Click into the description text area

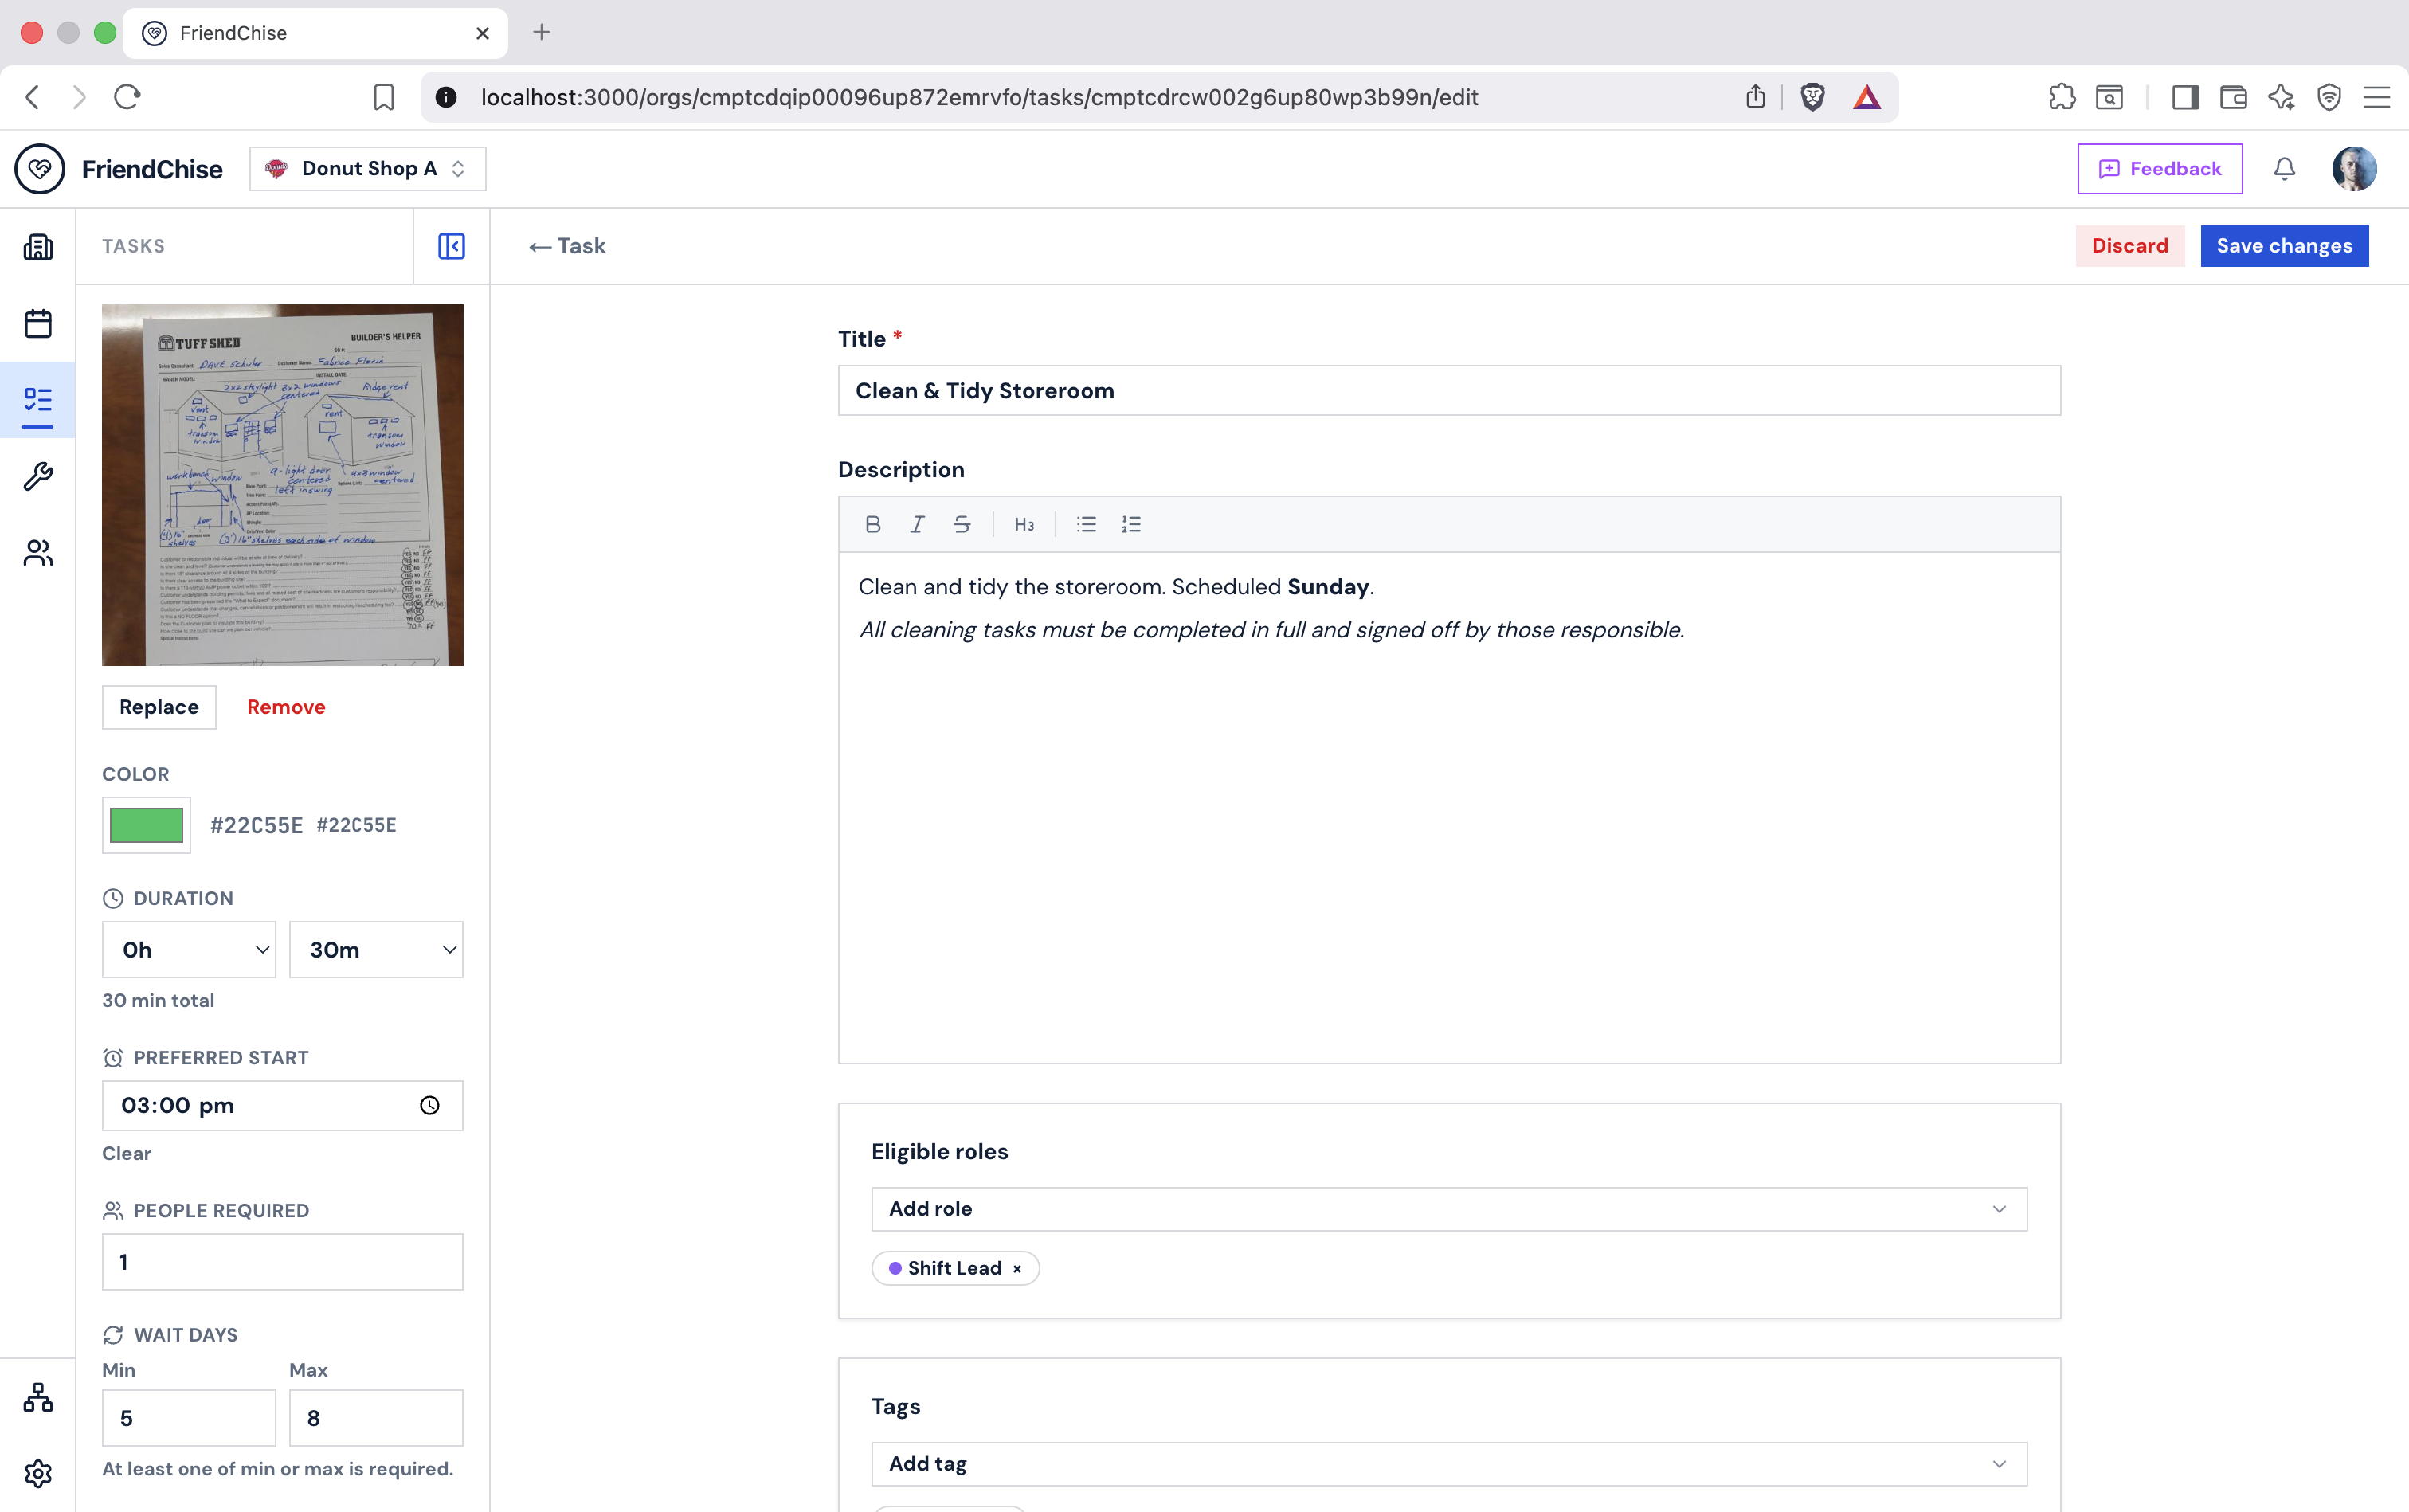click(x=1449, y=807)
